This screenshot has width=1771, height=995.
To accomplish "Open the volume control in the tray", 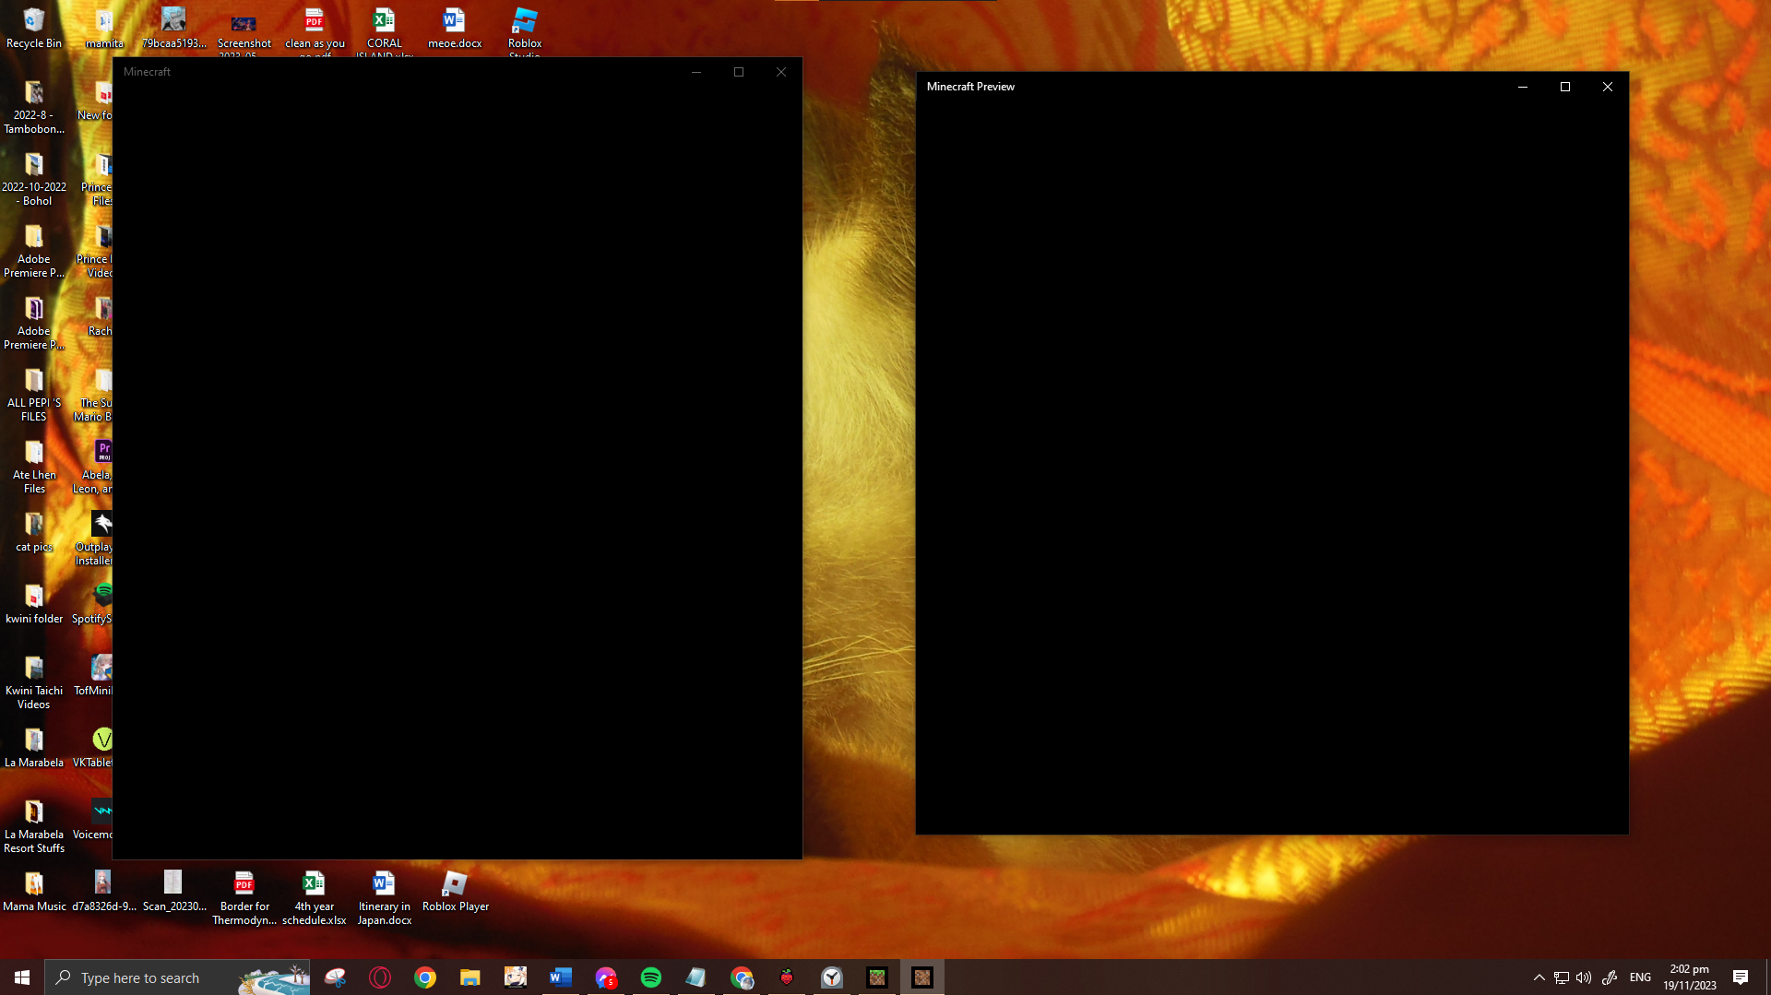I will tap(1584, 977).
